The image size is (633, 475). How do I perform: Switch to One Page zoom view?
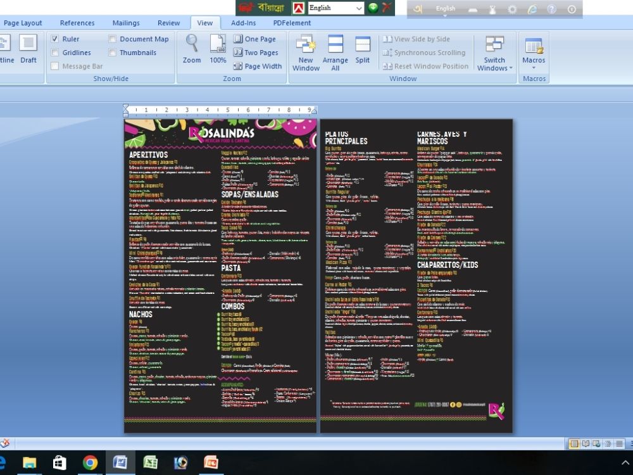[x=254, y=39]
